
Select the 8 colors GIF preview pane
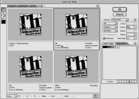pyautogui.click(x=76, y=25)
